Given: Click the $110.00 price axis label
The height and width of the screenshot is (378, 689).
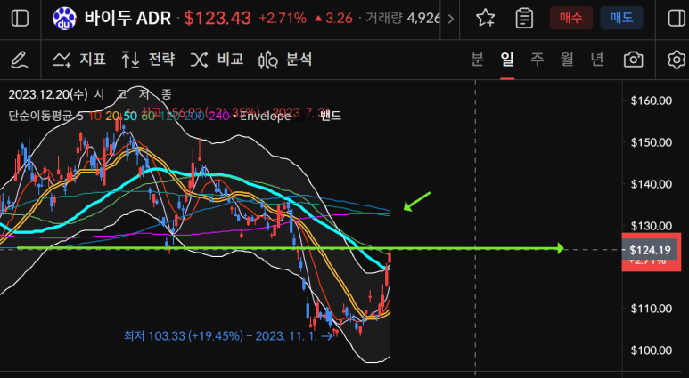Looking at the screenshot, I should tap(652, 309).
